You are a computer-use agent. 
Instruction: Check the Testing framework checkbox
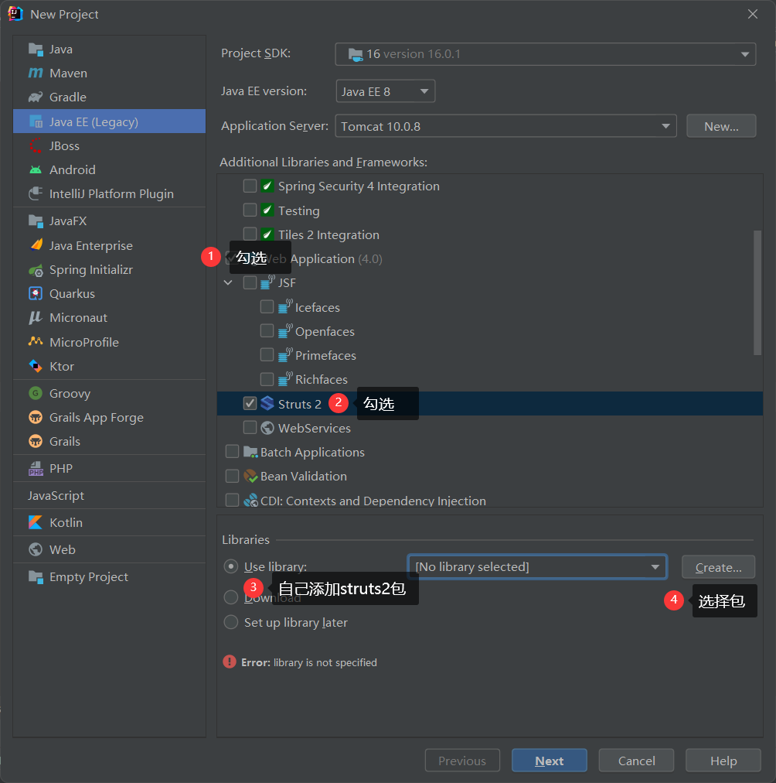[250, 210]
